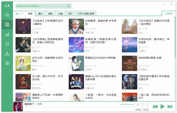Click 打开小枸音乐歌单 button

coord(86,14)
